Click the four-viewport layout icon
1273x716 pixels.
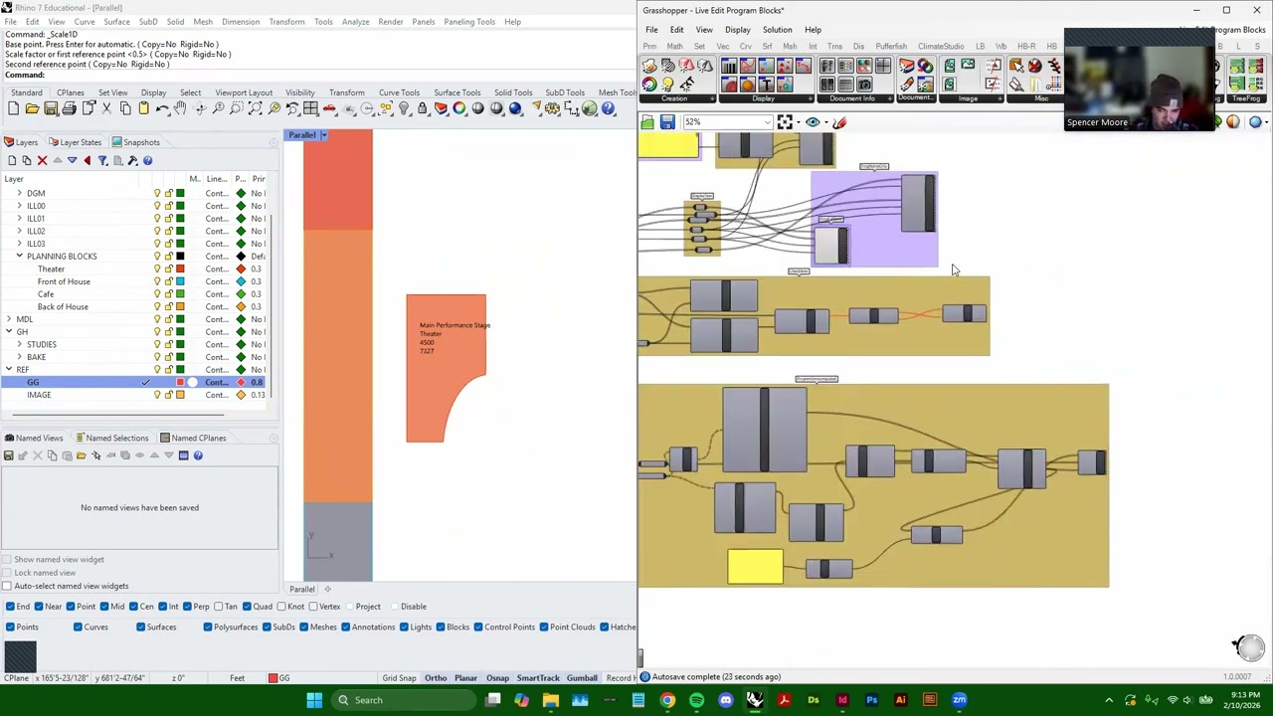pyautogui.click(x=310, y=108)
